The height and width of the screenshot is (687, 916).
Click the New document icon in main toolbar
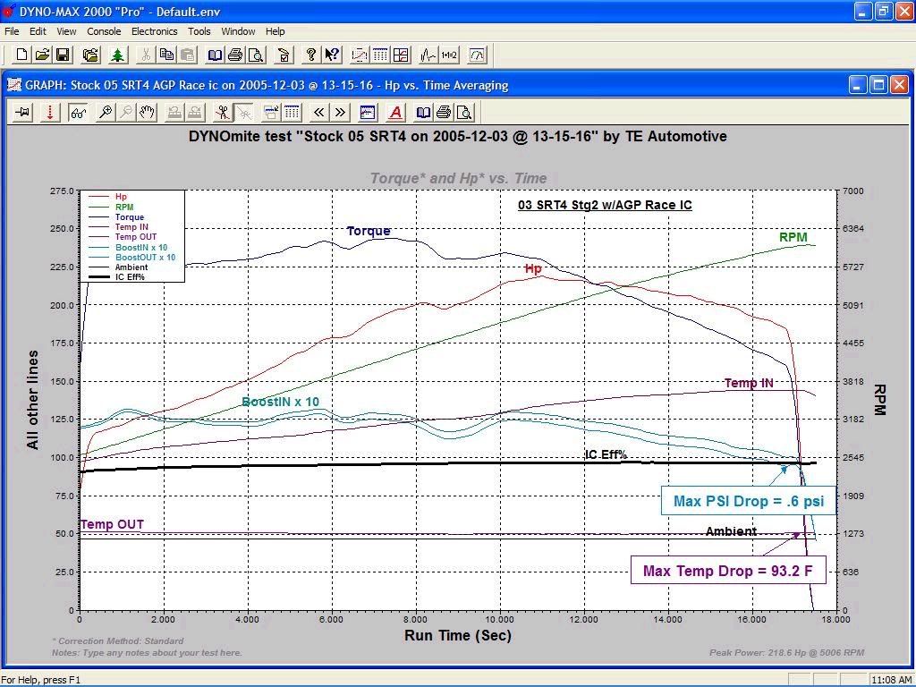[22, 55]
